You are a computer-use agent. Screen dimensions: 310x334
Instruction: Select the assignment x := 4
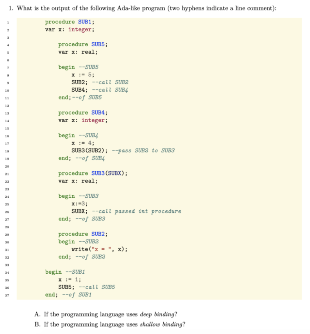click(82, 143)
